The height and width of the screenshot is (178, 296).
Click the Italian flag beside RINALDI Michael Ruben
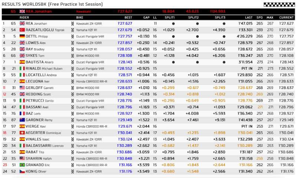(22, 68)
